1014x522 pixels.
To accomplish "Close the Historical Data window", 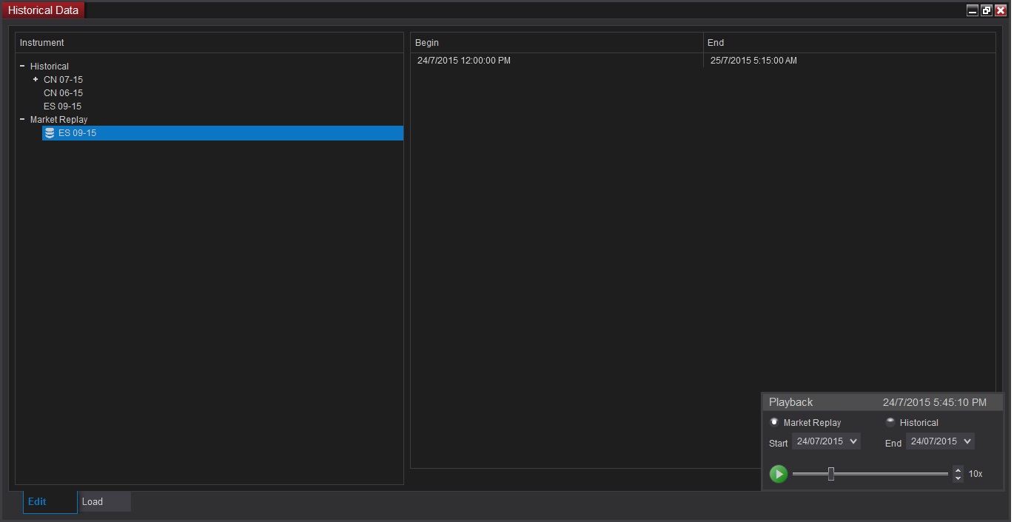I will (x=1001, y=10).
